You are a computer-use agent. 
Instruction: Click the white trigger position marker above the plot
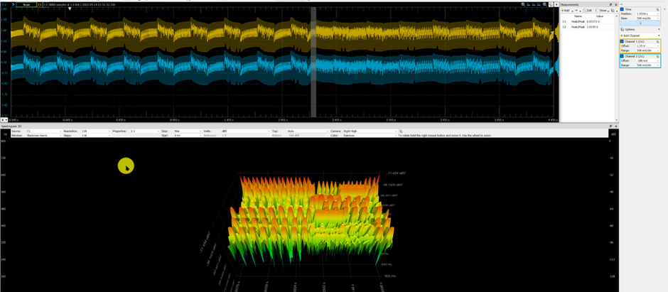pyautogui.click(x=70, y=9)
